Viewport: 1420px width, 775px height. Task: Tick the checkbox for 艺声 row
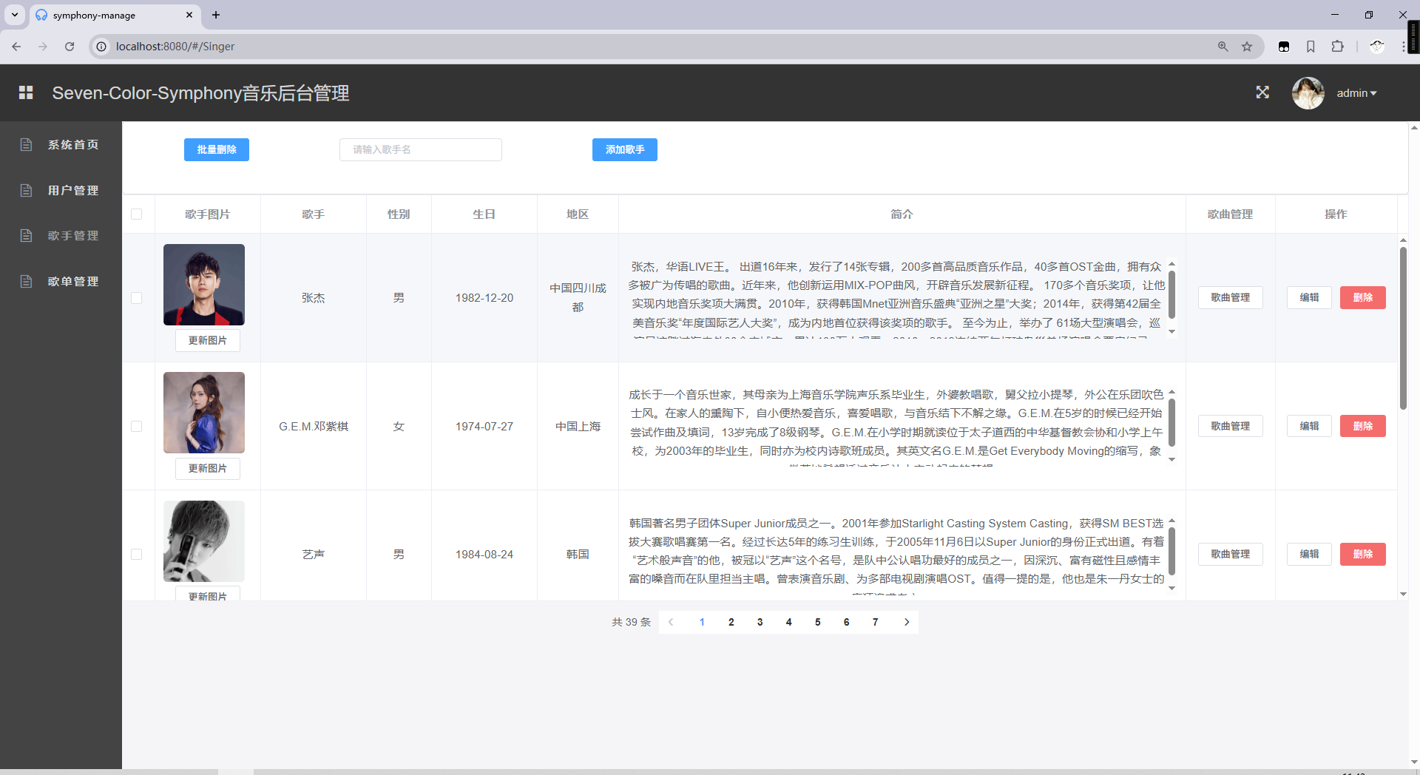click(x=136, y=555)
